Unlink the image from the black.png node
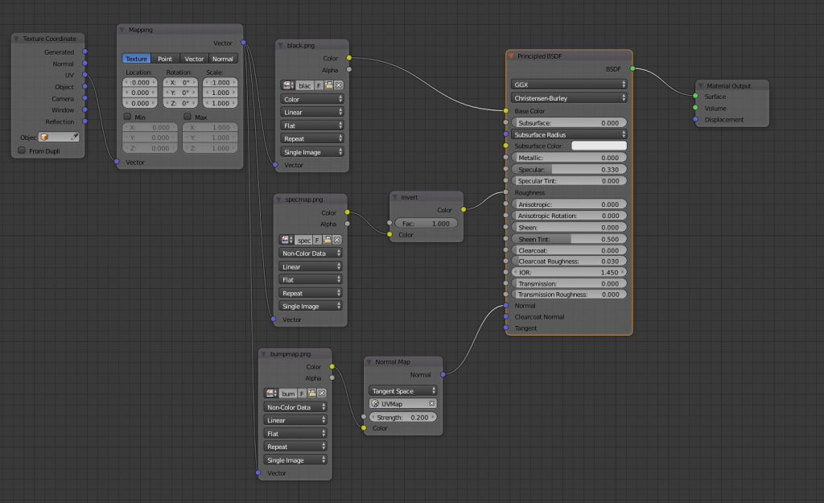Image resolution: width=824 pixels, height=503 pixels. (339, 85)
